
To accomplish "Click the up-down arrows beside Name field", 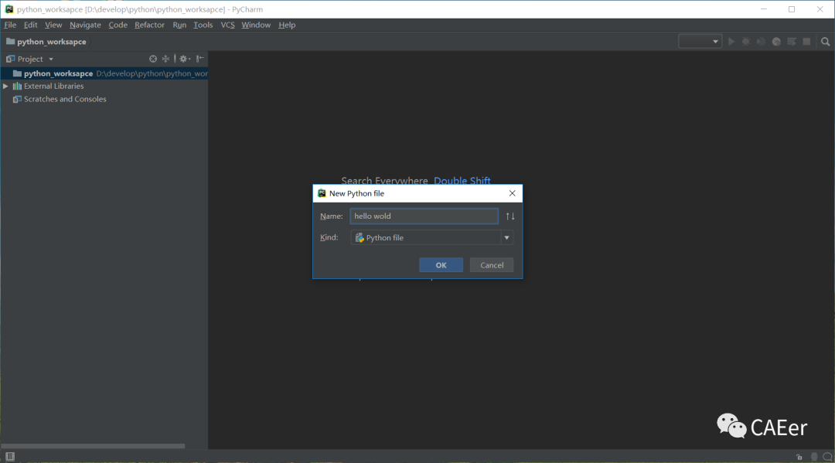I will click(510, 216).
